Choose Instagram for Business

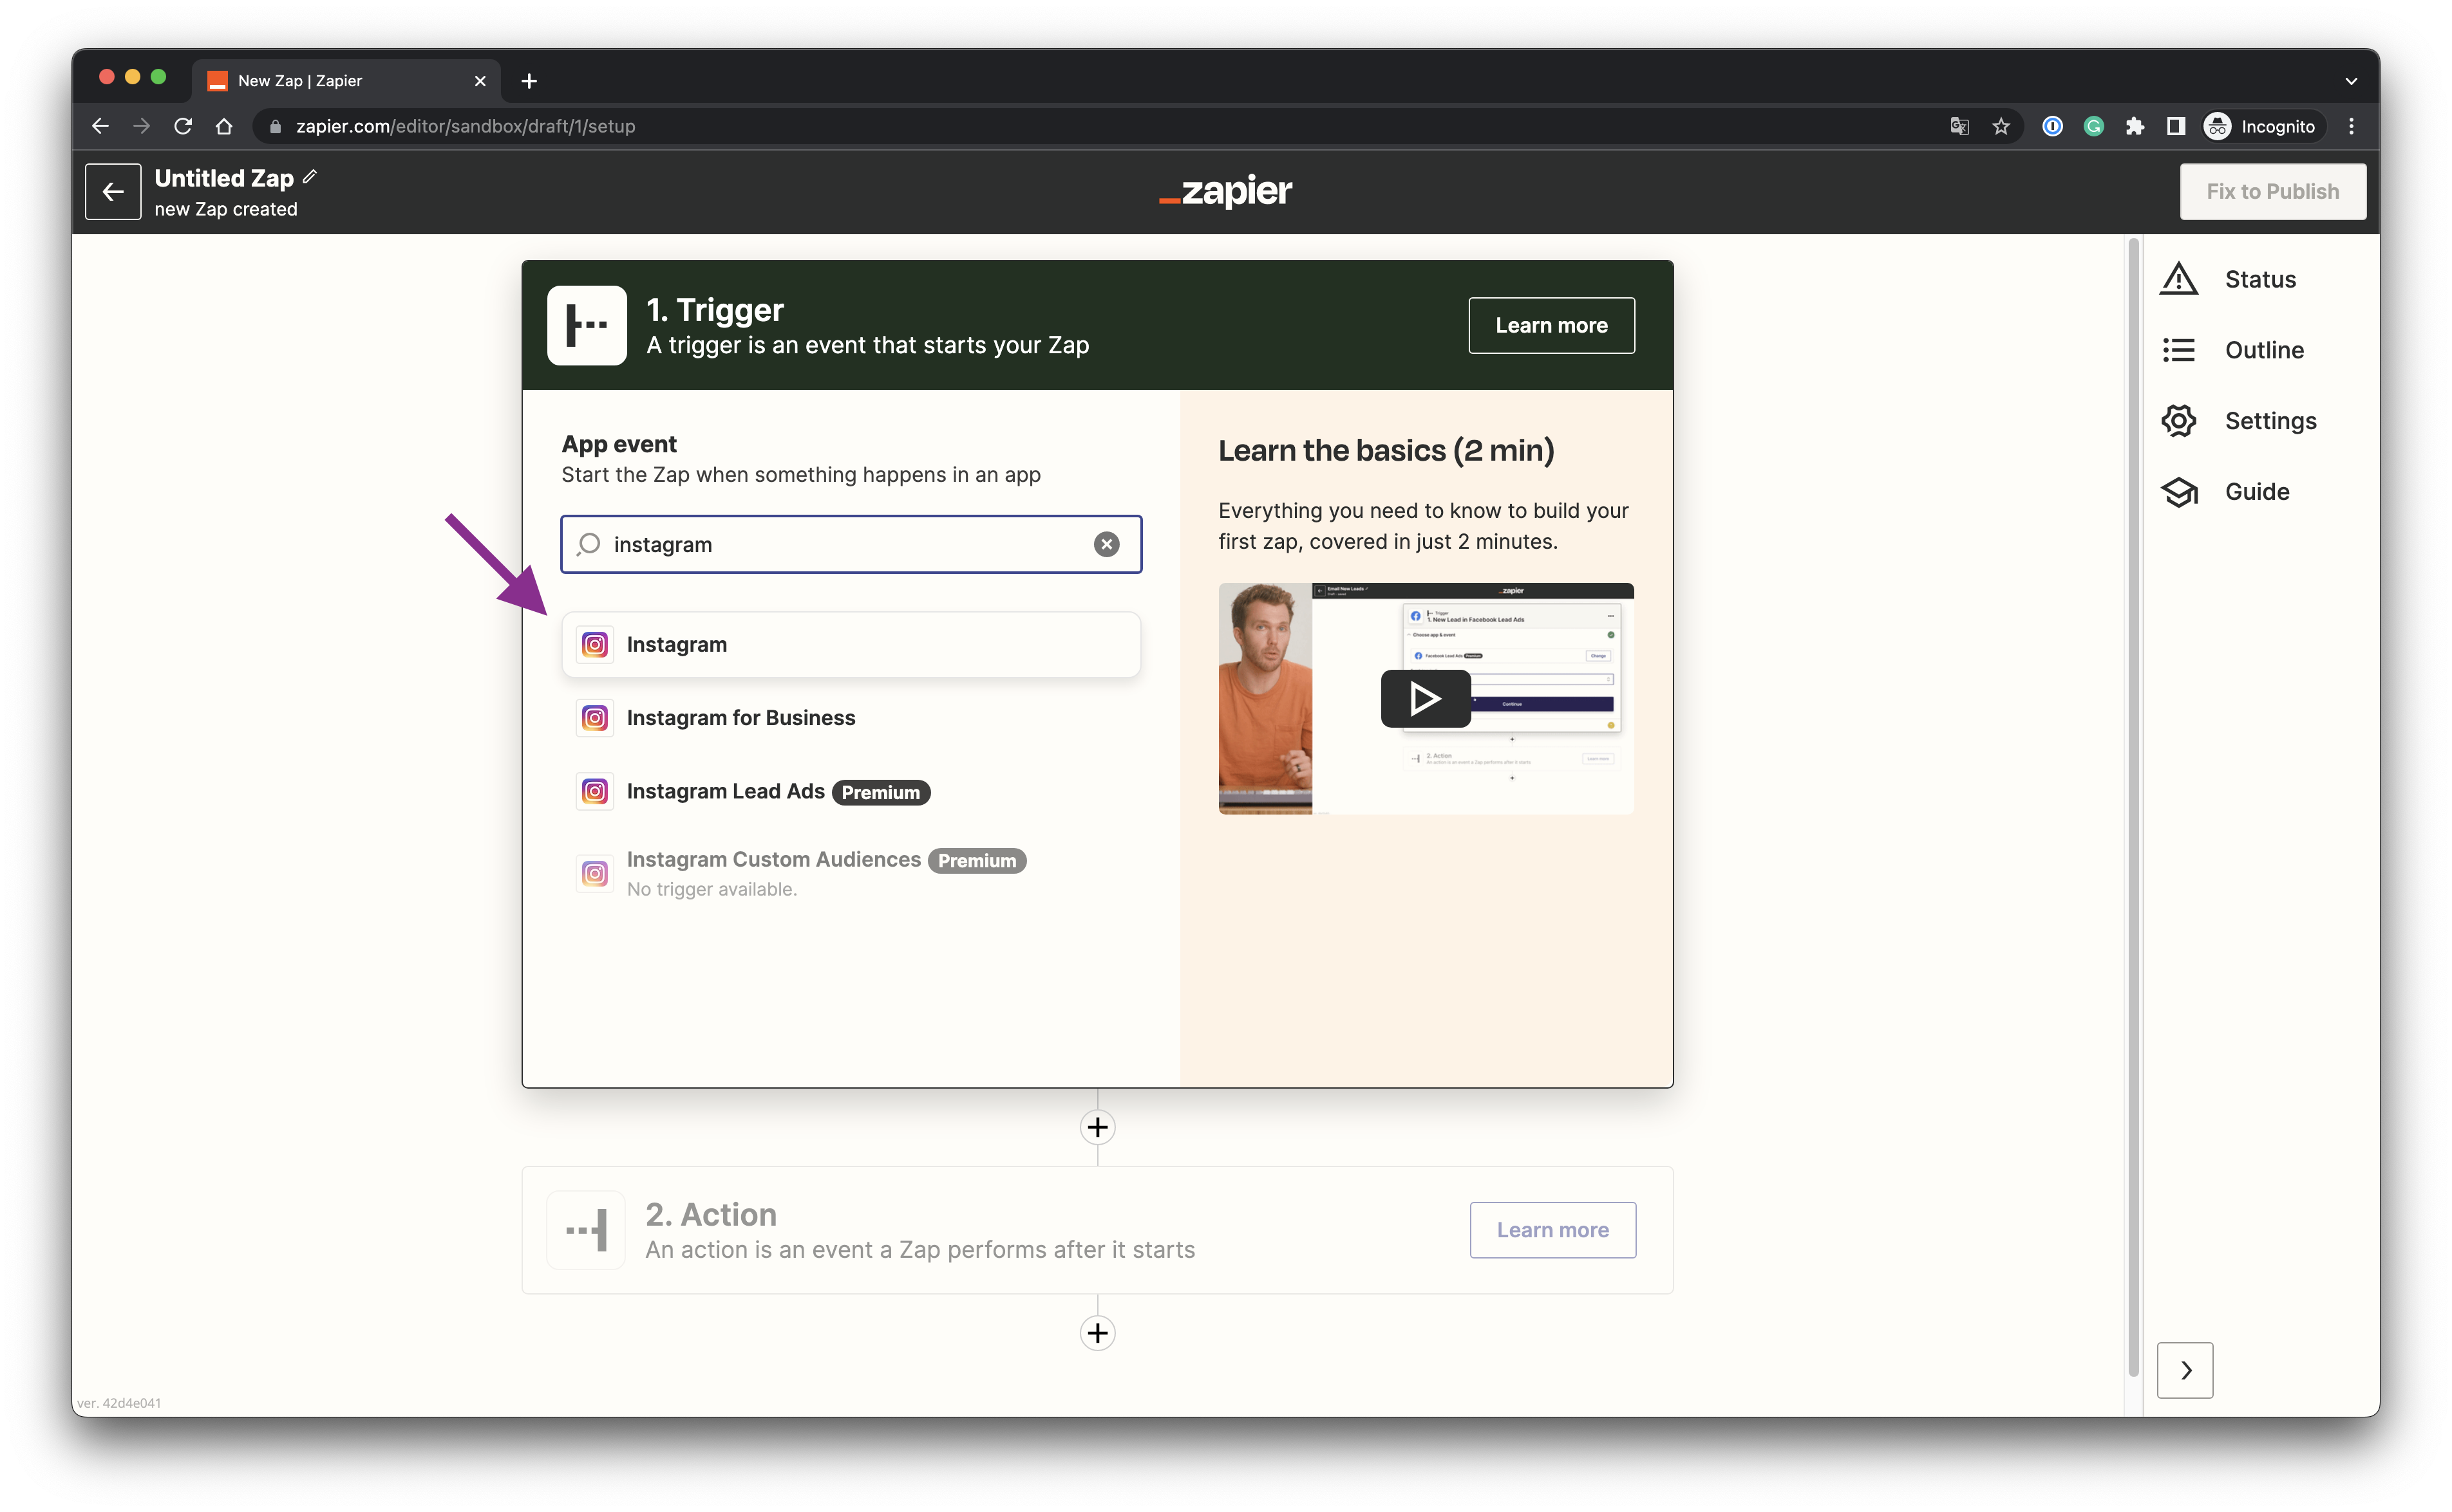point(851,718)
